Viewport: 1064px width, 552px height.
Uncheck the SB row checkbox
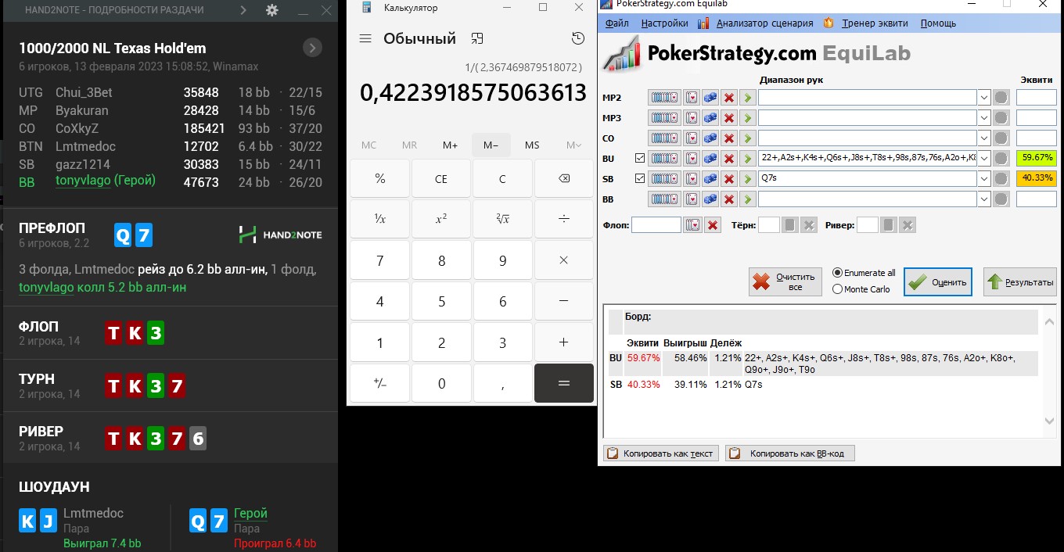coord(640,179)
